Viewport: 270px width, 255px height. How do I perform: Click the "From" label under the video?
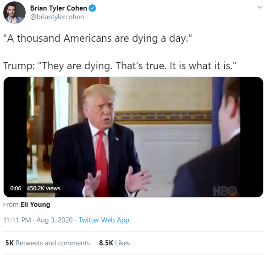[x=11, y=205]
